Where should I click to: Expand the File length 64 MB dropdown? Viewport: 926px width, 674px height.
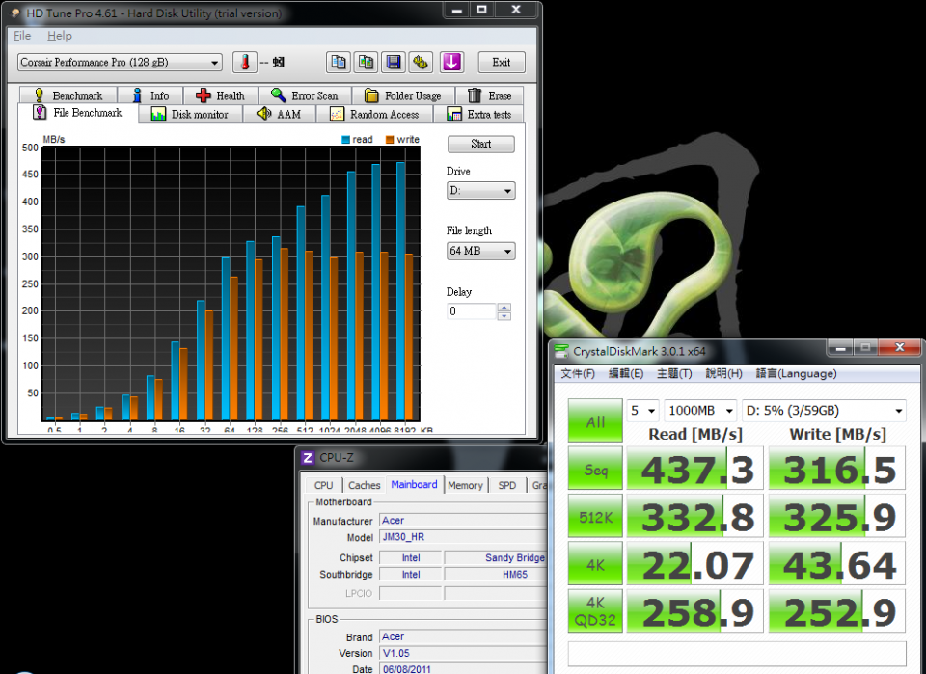coord(480,251)
